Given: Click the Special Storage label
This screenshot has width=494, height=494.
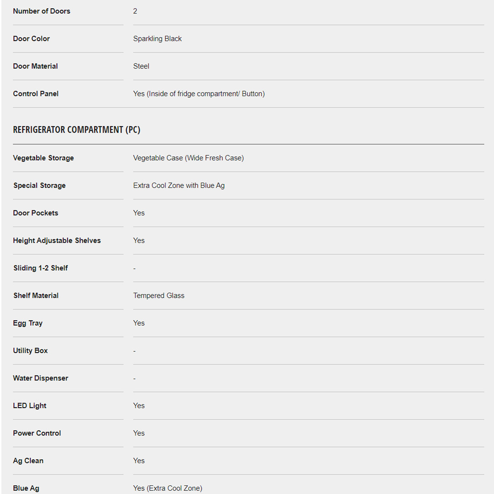Looking at the screenshot, I should click(39, 185).
